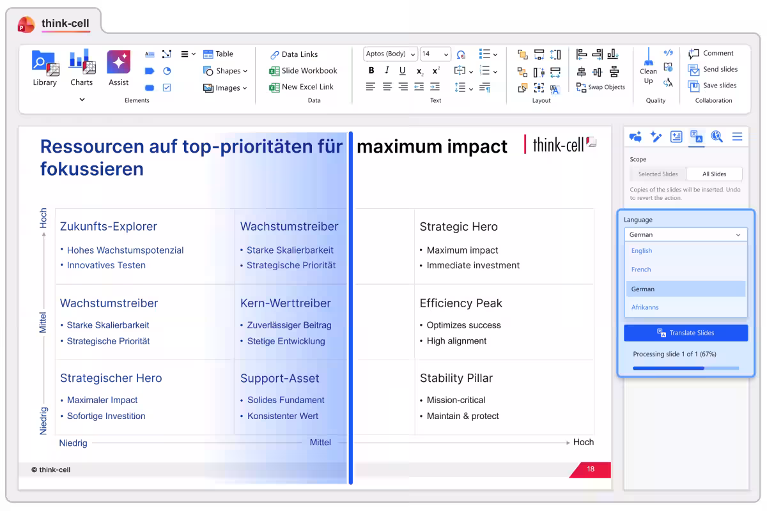Click the Translate Slides button
This screenshot has height=511, width=767.
pyautogui.click(x=686, y=333)
